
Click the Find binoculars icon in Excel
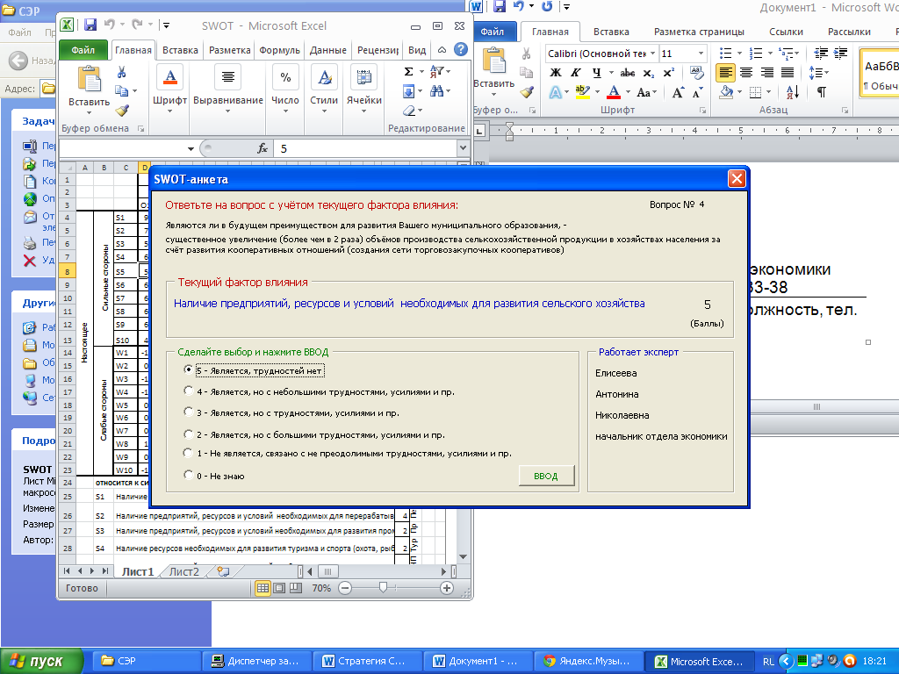point(437,90)
